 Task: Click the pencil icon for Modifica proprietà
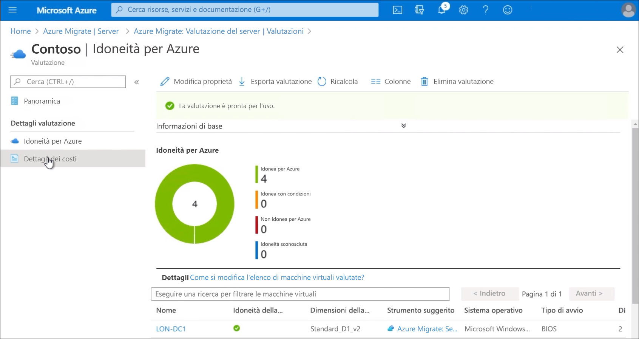click(165, 82)
